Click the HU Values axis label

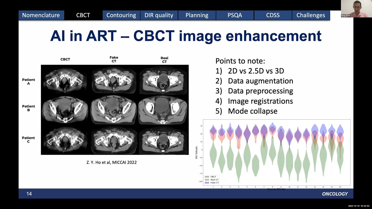tap(196, 152)
